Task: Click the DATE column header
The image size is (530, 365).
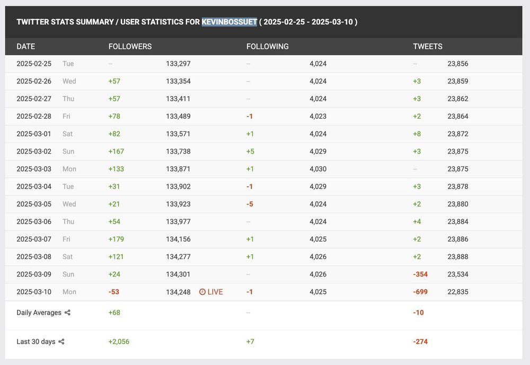Action: coord(25,47)
